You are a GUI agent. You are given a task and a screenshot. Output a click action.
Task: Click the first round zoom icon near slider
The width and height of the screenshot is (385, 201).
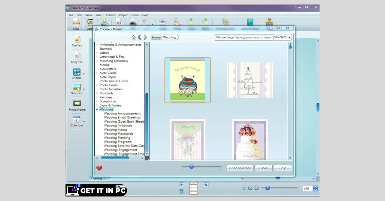tap(244, 188)
